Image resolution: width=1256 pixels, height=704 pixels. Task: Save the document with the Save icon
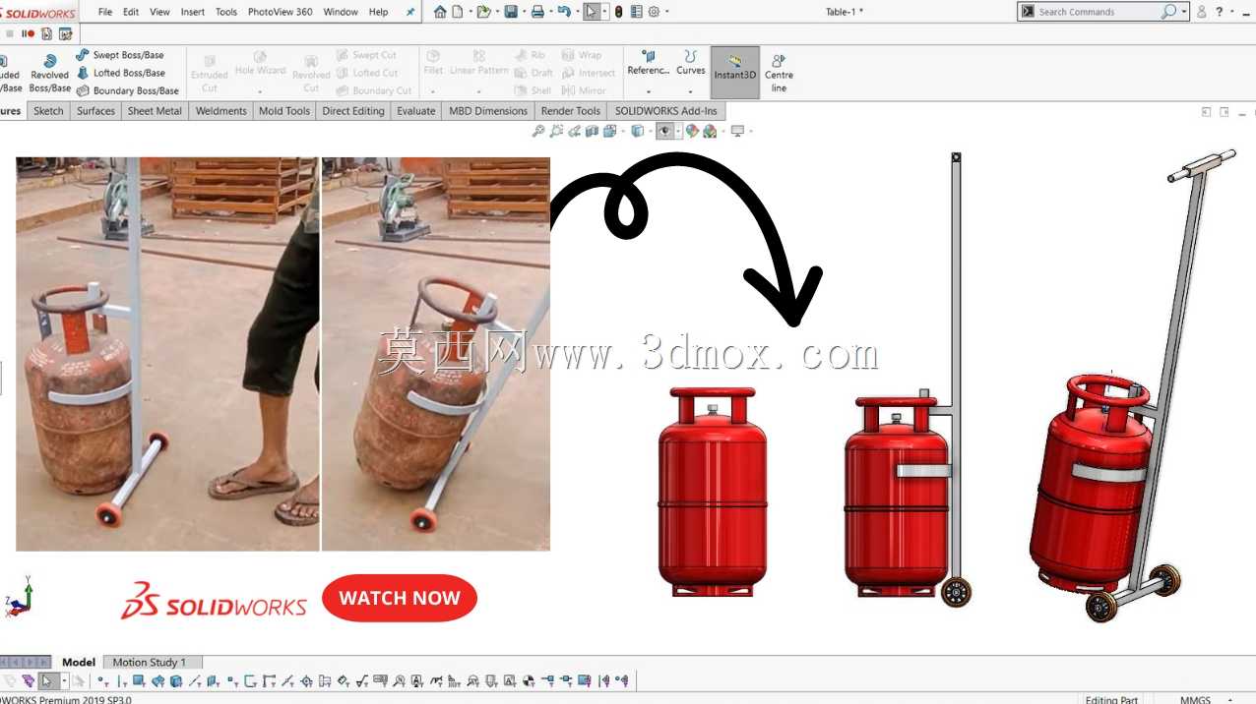coord(510,12)
